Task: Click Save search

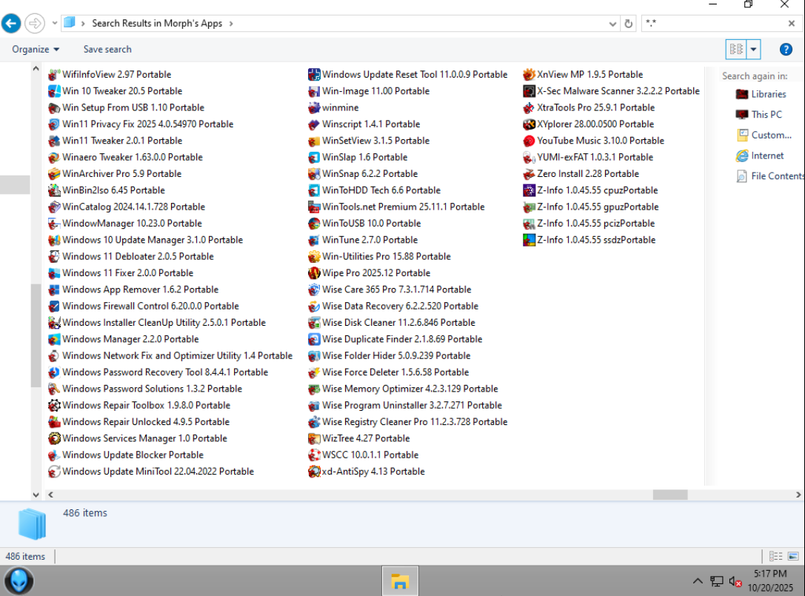Action: [107, 50]
